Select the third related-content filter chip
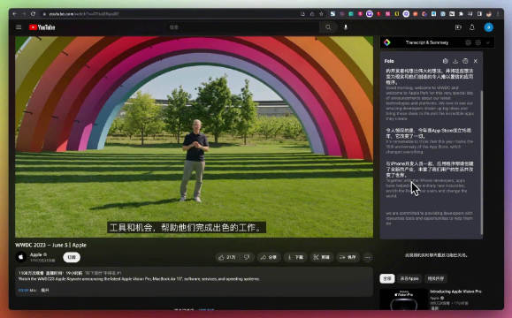The height and width of the screenshot is (318, 512). tap(436, 278)
